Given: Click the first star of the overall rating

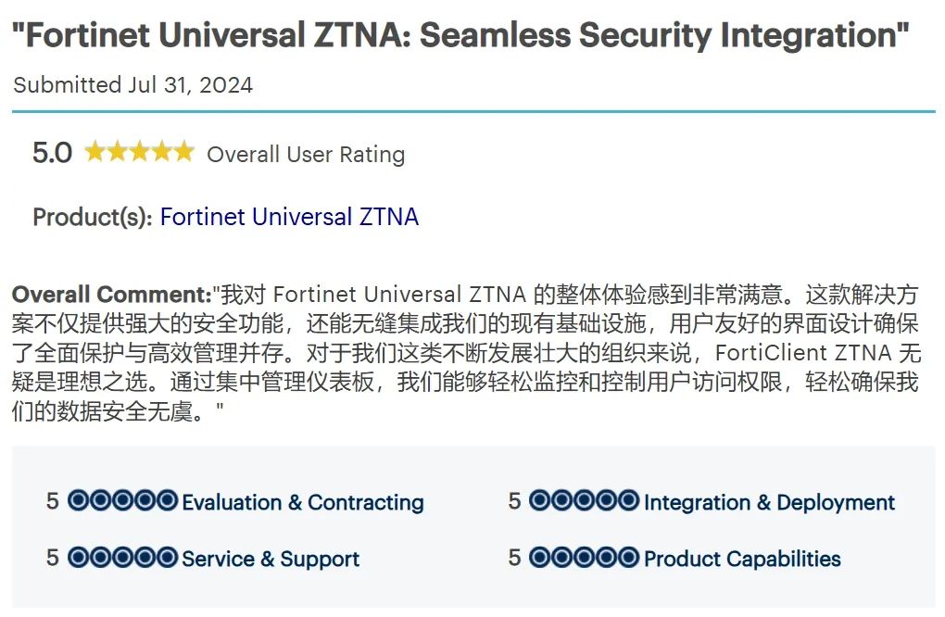Looking at the screenshot, I should tap(94, 152).
